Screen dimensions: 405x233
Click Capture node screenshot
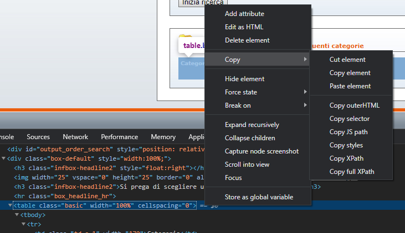pos(258,151)
